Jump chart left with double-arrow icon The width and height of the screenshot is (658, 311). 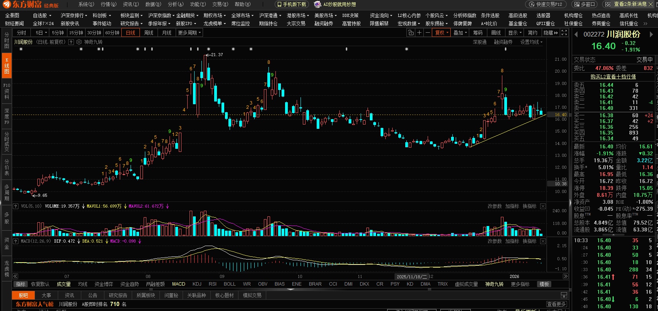pyautogui.click(x=15, y=276)
